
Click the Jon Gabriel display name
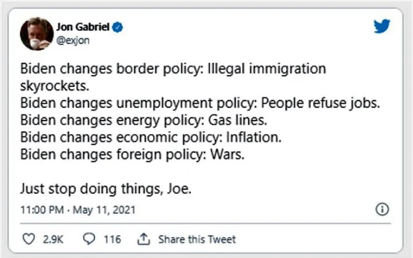coord(83,27)
